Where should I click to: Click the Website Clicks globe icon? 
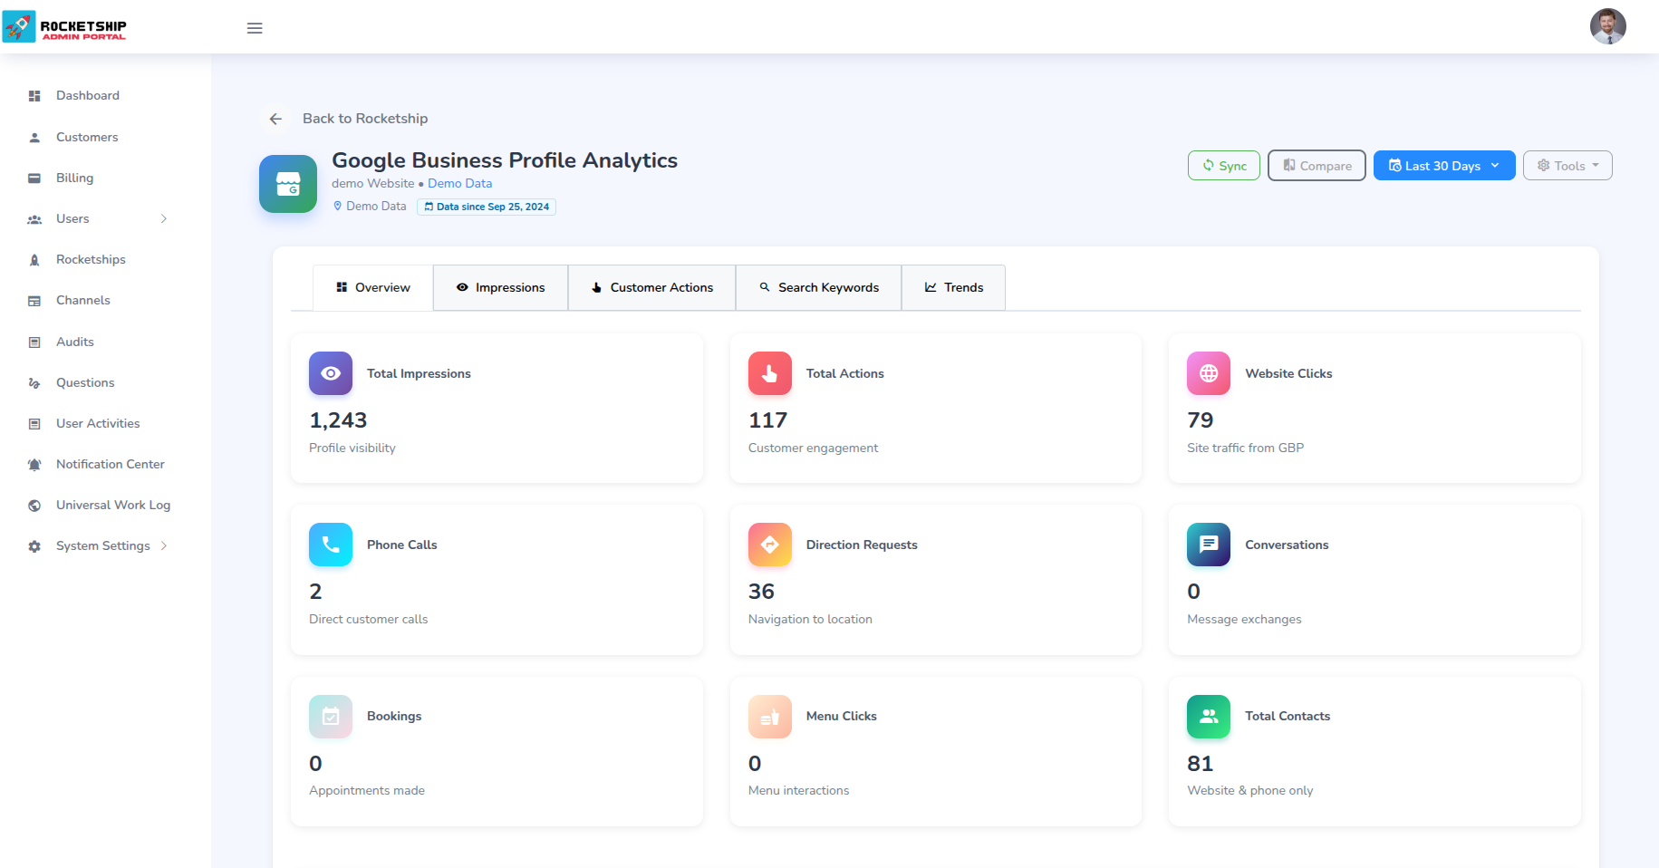1209,373
